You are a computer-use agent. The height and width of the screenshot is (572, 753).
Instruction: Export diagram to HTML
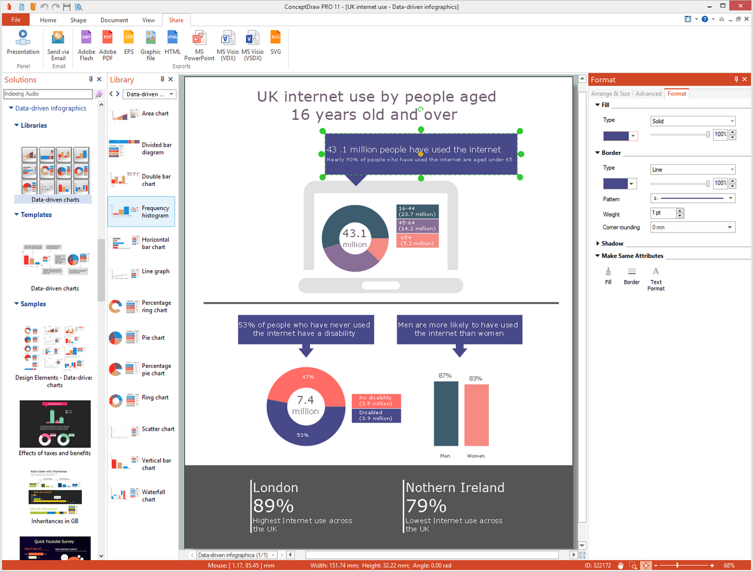point(172,44)
